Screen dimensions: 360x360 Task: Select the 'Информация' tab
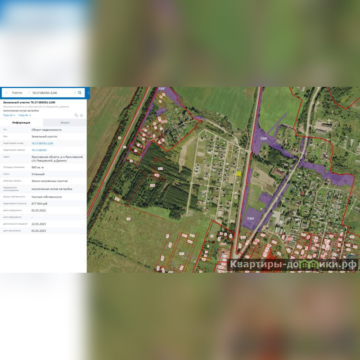22,122
